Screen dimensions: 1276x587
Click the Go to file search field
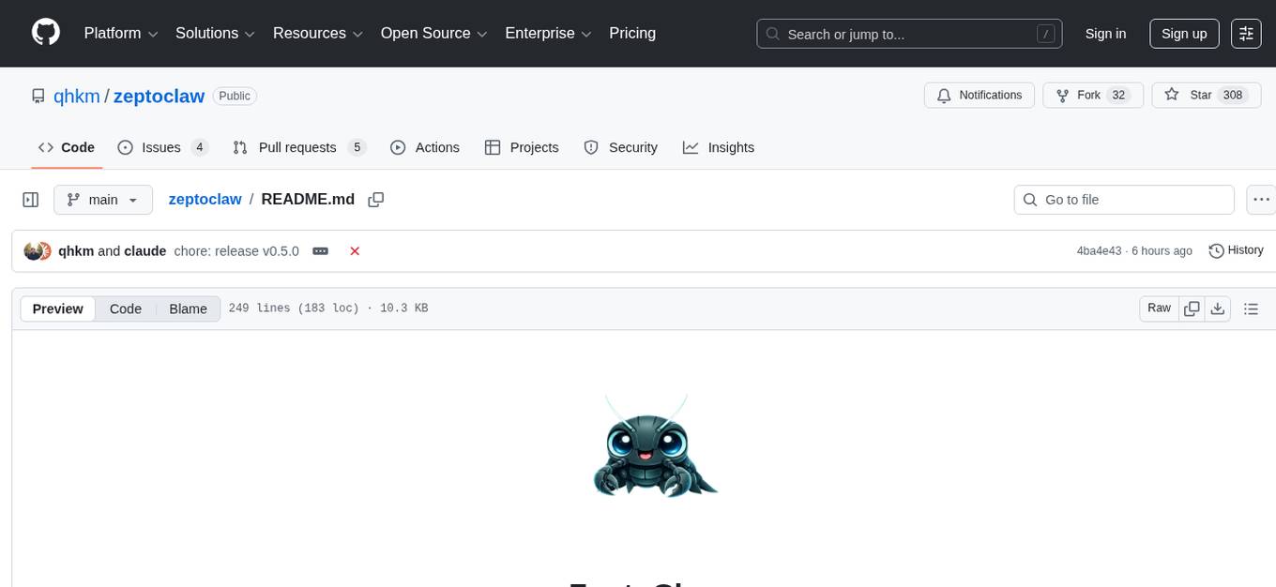[1123, 199]
